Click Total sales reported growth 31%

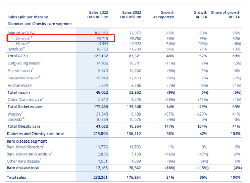[x=170, y=178]
